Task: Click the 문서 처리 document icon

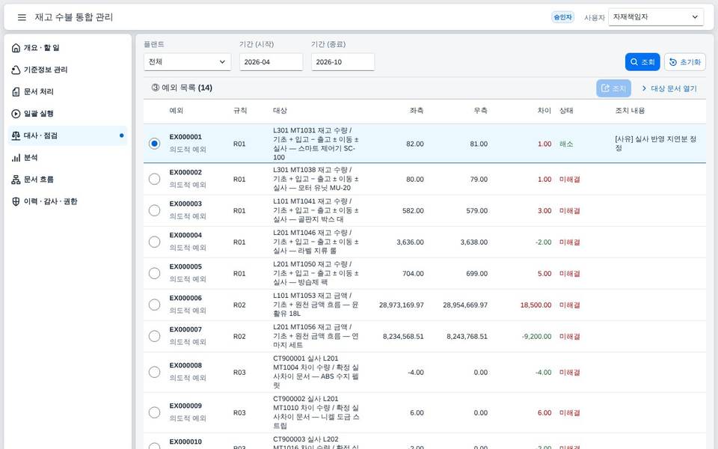Action: tap(16, 91)
